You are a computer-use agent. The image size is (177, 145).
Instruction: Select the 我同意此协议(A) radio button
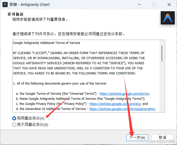(14, 118)
